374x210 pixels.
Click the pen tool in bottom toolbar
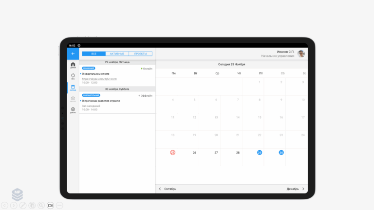[22, 206]
